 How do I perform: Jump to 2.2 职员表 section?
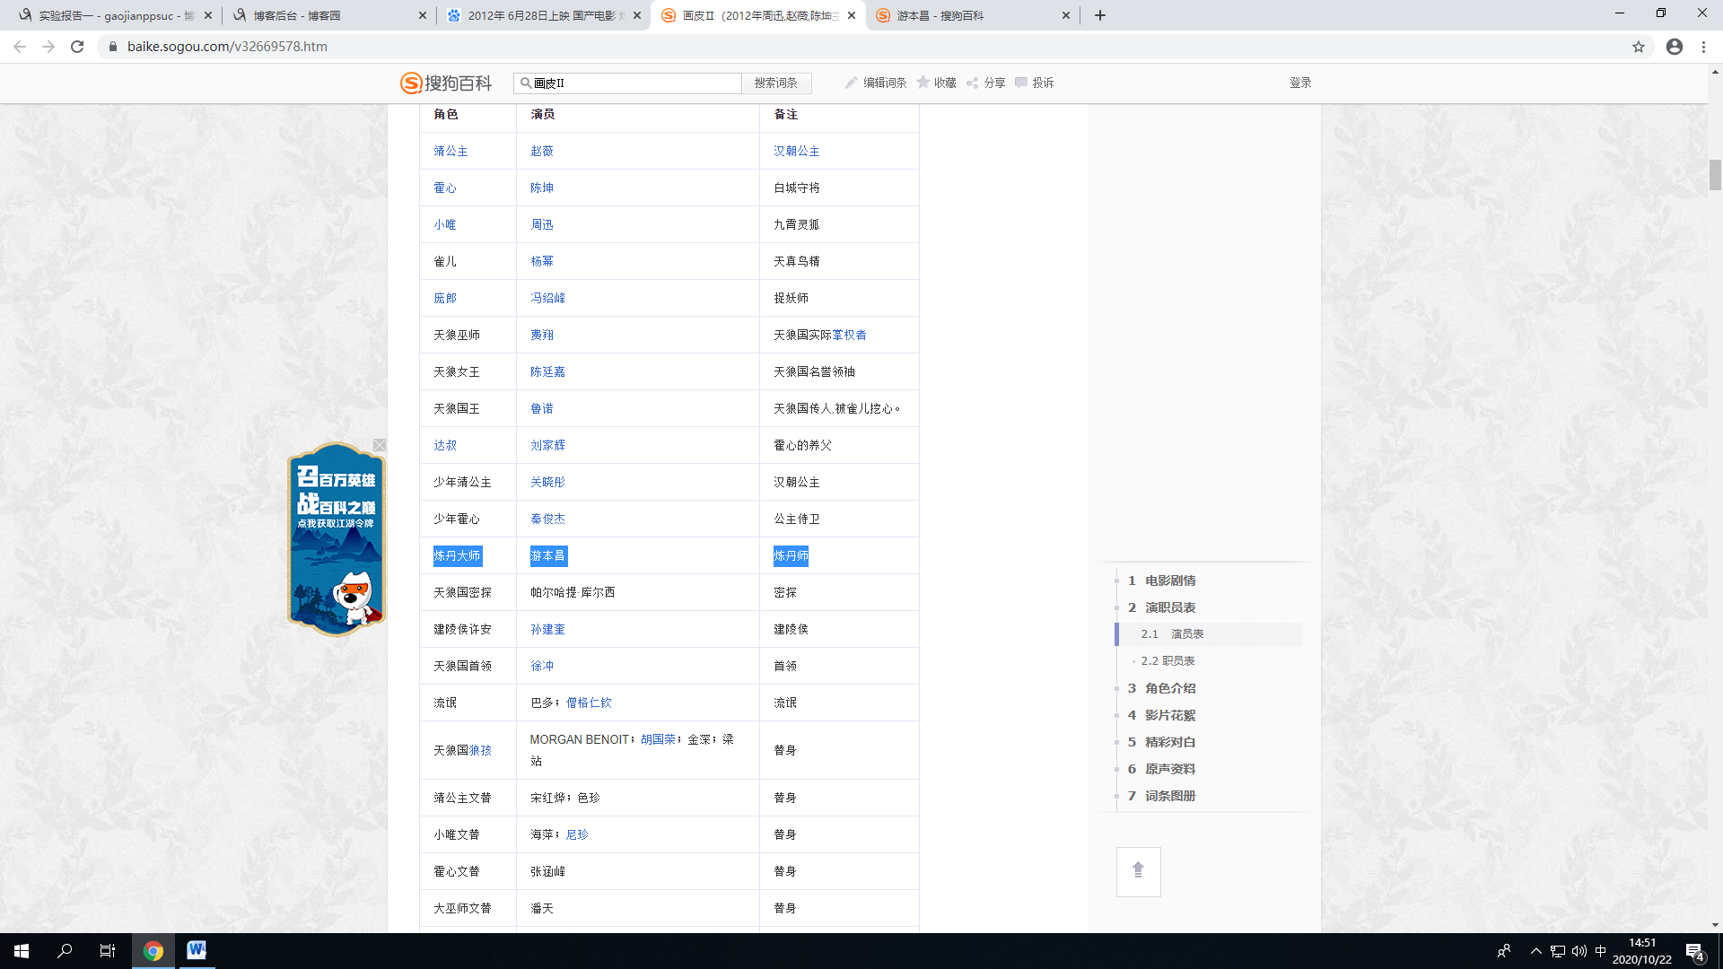pyautogui.click(x=1168, y=660)
